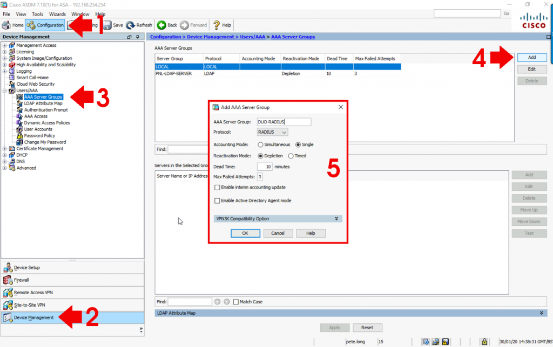Screen dimensions: 553x347
Task: Select Timed reactivation mode
Action: (291, 156)
